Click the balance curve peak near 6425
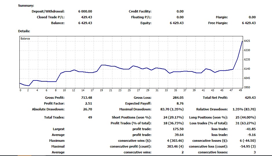Image resolution: width=272 pixels, height=156 pixels. (242, 42)
